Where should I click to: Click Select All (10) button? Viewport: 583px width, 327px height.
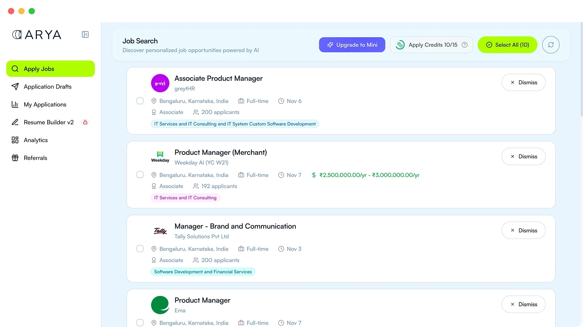pos(507,45)
